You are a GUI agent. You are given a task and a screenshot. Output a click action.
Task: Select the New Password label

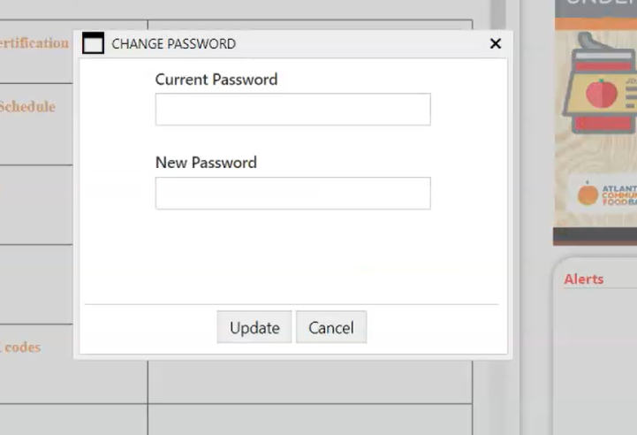click(x=206, y=163)
